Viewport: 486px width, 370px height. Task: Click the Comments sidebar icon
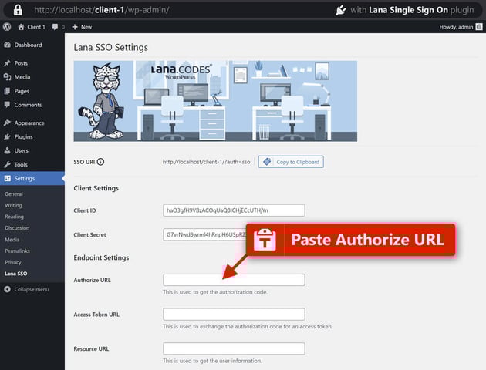8,105
